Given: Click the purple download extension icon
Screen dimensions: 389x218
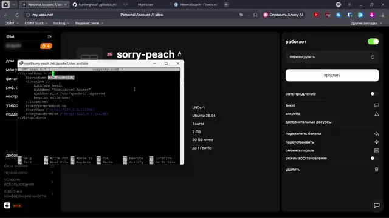Looking at the screenshot, I should point(371,15).
